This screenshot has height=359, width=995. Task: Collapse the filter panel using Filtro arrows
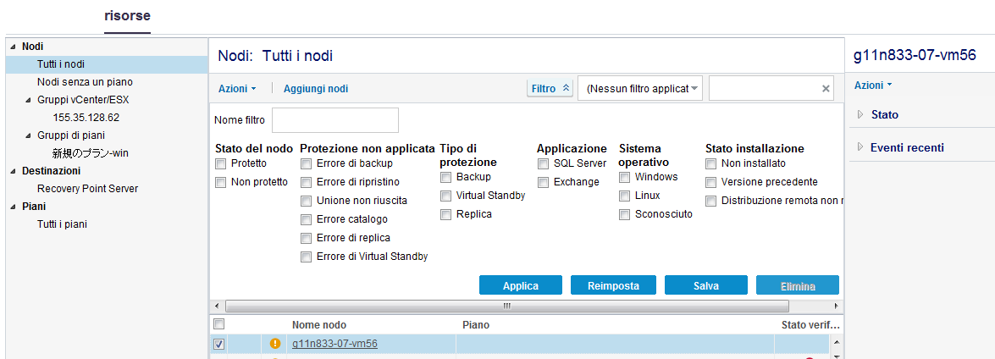tap(567, 88)
